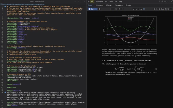Image resolution: width=173 pixels, height=108 pixels.
Task: Close the output frame with X icon
Action: click(171, 2)
